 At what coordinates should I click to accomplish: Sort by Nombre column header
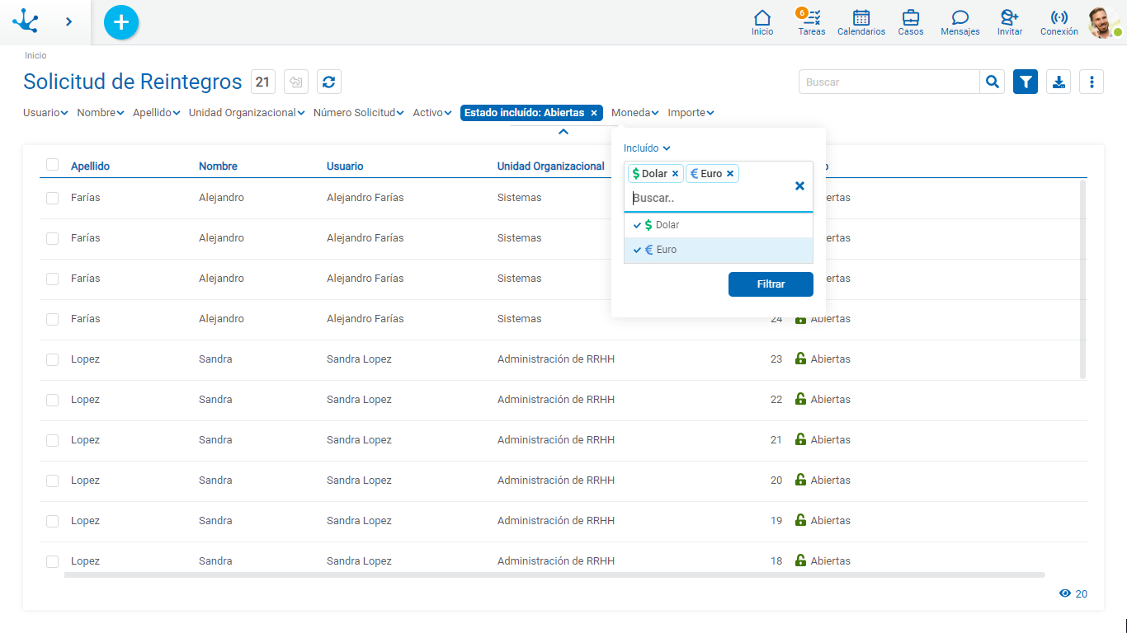tap(218, 166)
